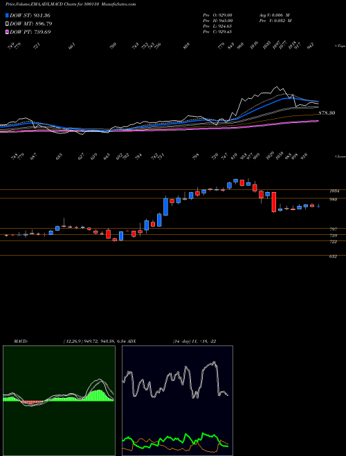Screen dimensions: 346x456
Task: Click the 635 lows label
Action: [59, 157]
